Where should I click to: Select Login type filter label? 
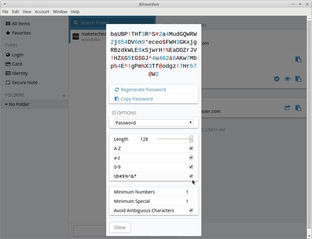click(17, 55)
